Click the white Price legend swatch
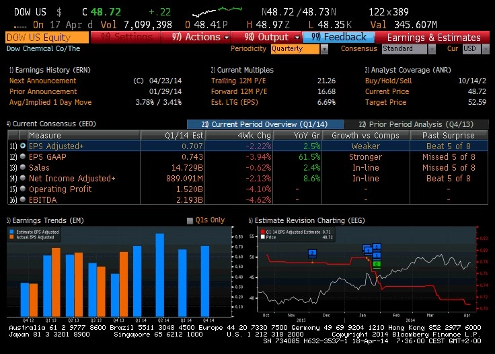Viewport: 495px width, 354px height. point(263,237)
